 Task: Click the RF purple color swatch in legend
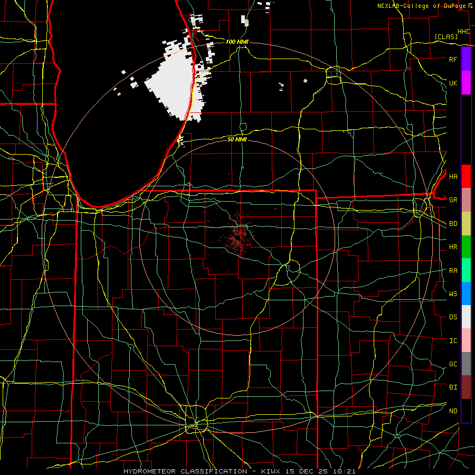click(466, 59)
